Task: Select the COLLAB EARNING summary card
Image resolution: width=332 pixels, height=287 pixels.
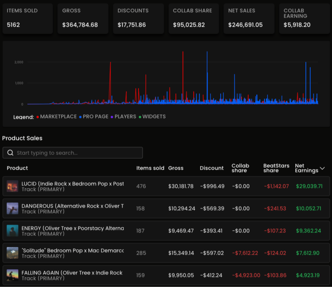Action: click(x=304, y=19)
